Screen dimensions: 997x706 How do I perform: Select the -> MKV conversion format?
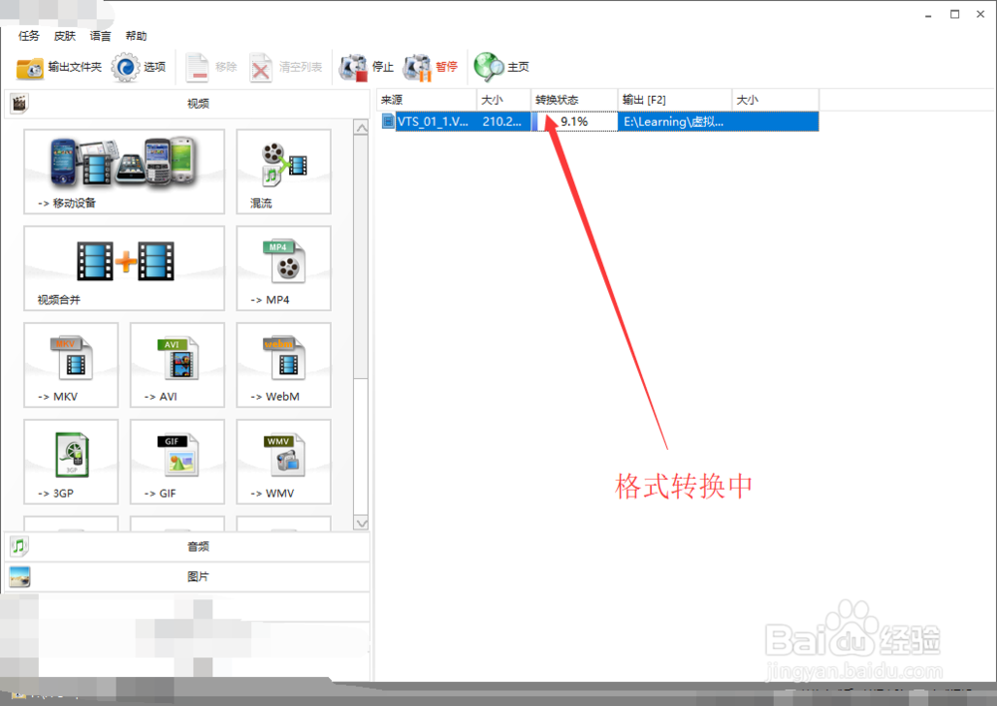pos(70,365)
